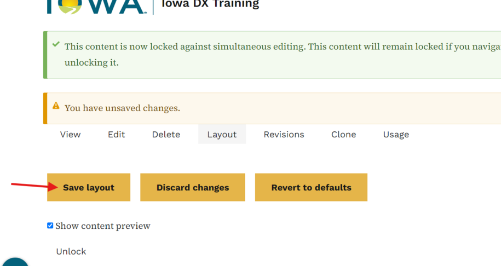Open the Revisions tab

pyautogui.click(x=284, y=135)
